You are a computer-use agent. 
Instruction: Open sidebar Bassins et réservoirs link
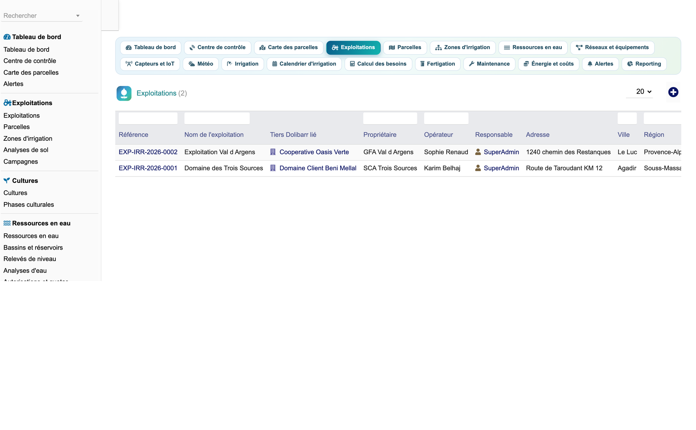pyautogui.click(x=33, y=248)
